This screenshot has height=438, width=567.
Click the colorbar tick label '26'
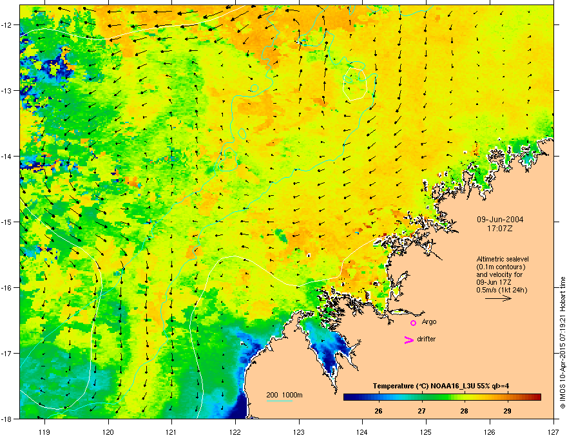[x=379, y=411]
